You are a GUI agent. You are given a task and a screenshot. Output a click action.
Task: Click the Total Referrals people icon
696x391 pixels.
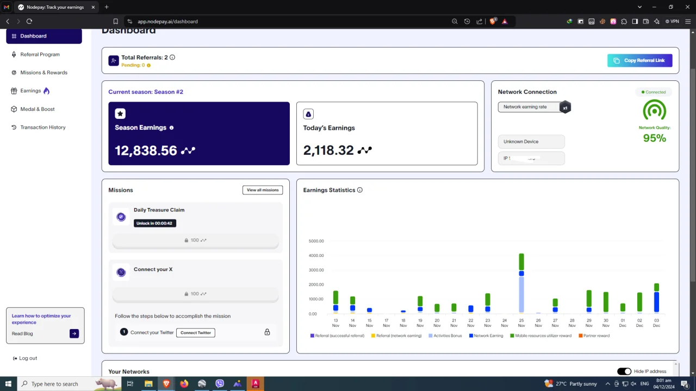(113, 61)
